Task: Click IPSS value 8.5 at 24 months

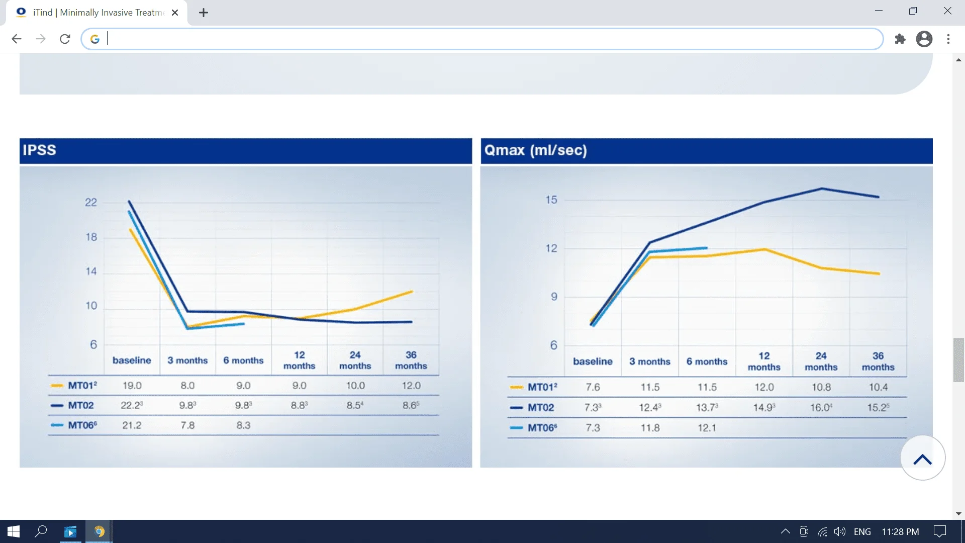Action: click(355, 405)
